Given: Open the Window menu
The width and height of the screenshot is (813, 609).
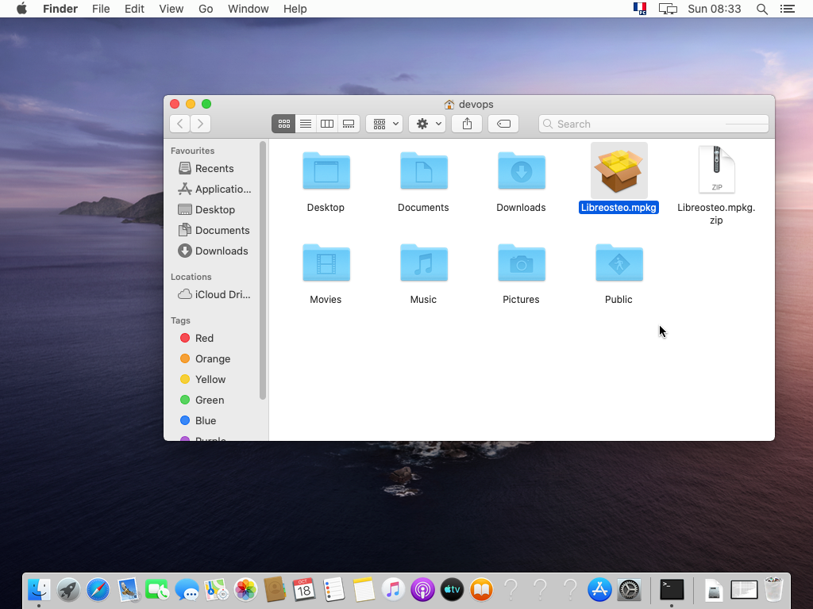Looking at the screenshot, I should coord(249,9).
